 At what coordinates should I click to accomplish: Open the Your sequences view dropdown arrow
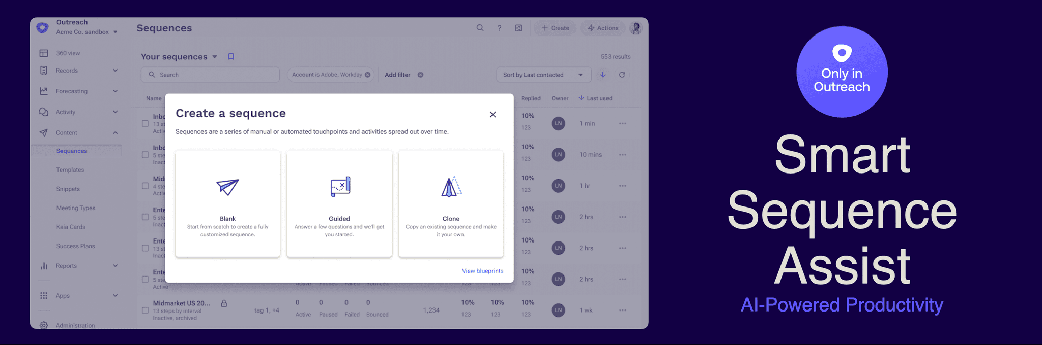215,57
